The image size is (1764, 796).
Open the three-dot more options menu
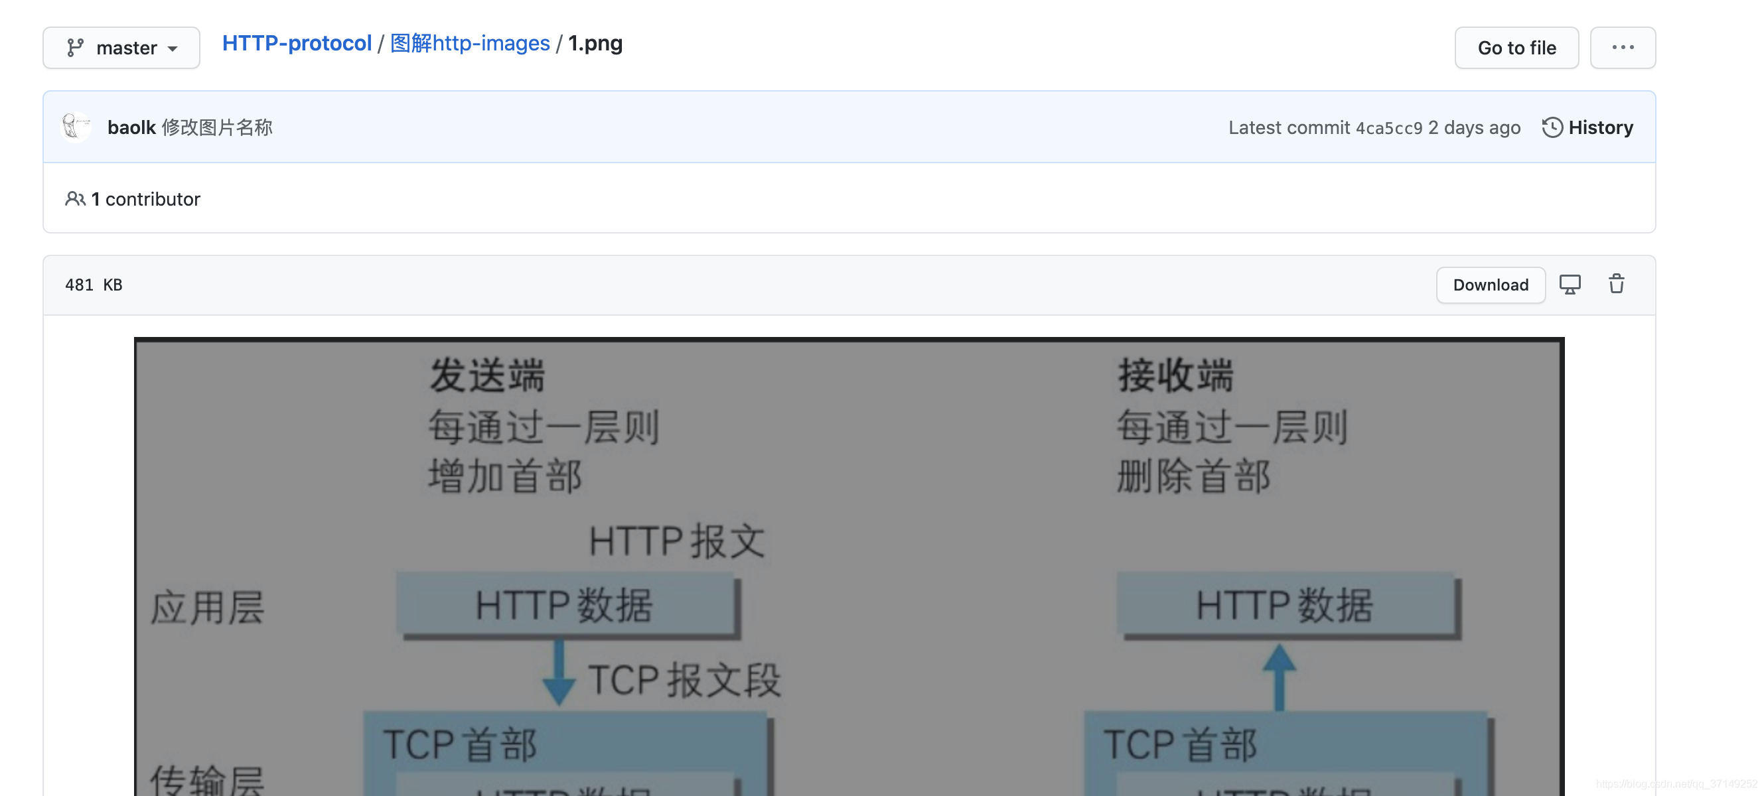pyautogui.click(x=1622, y=48)
